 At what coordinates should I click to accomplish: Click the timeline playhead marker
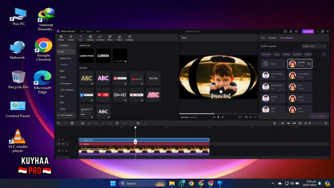click(135, 127)
